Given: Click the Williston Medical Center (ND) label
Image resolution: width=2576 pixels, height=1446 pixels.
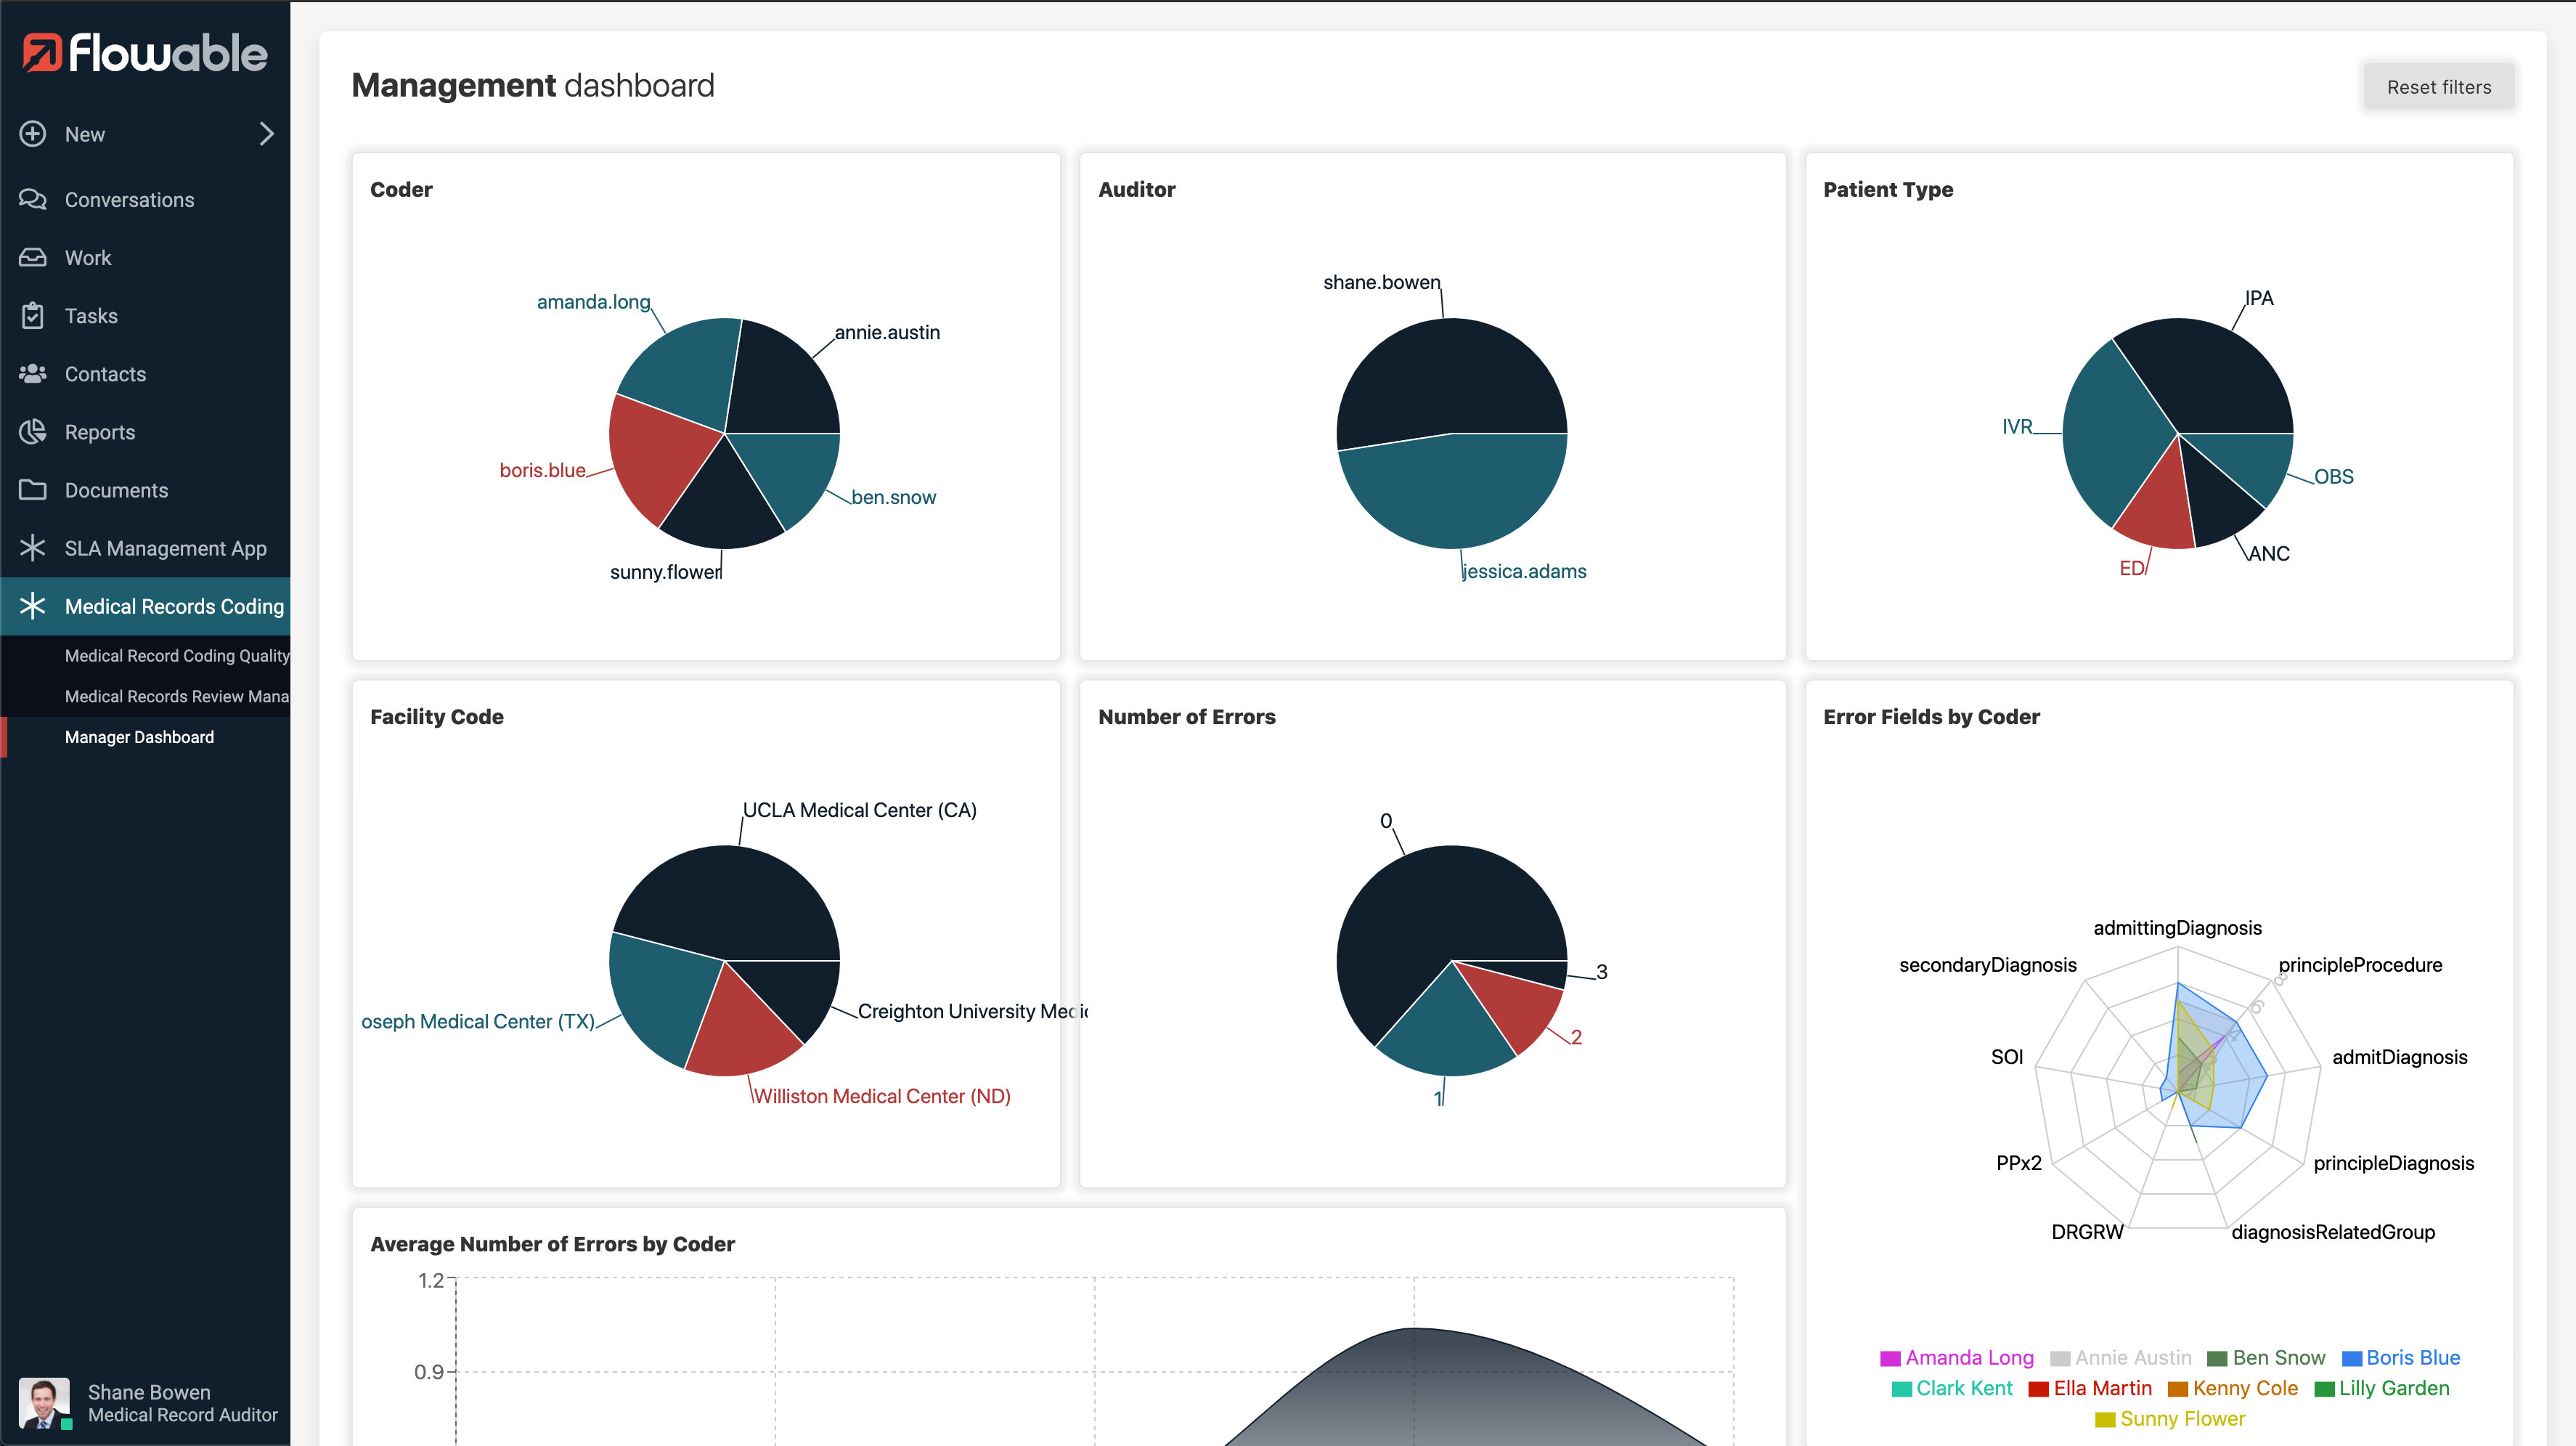Looking at the screenshot, I should pos(881,1096).
